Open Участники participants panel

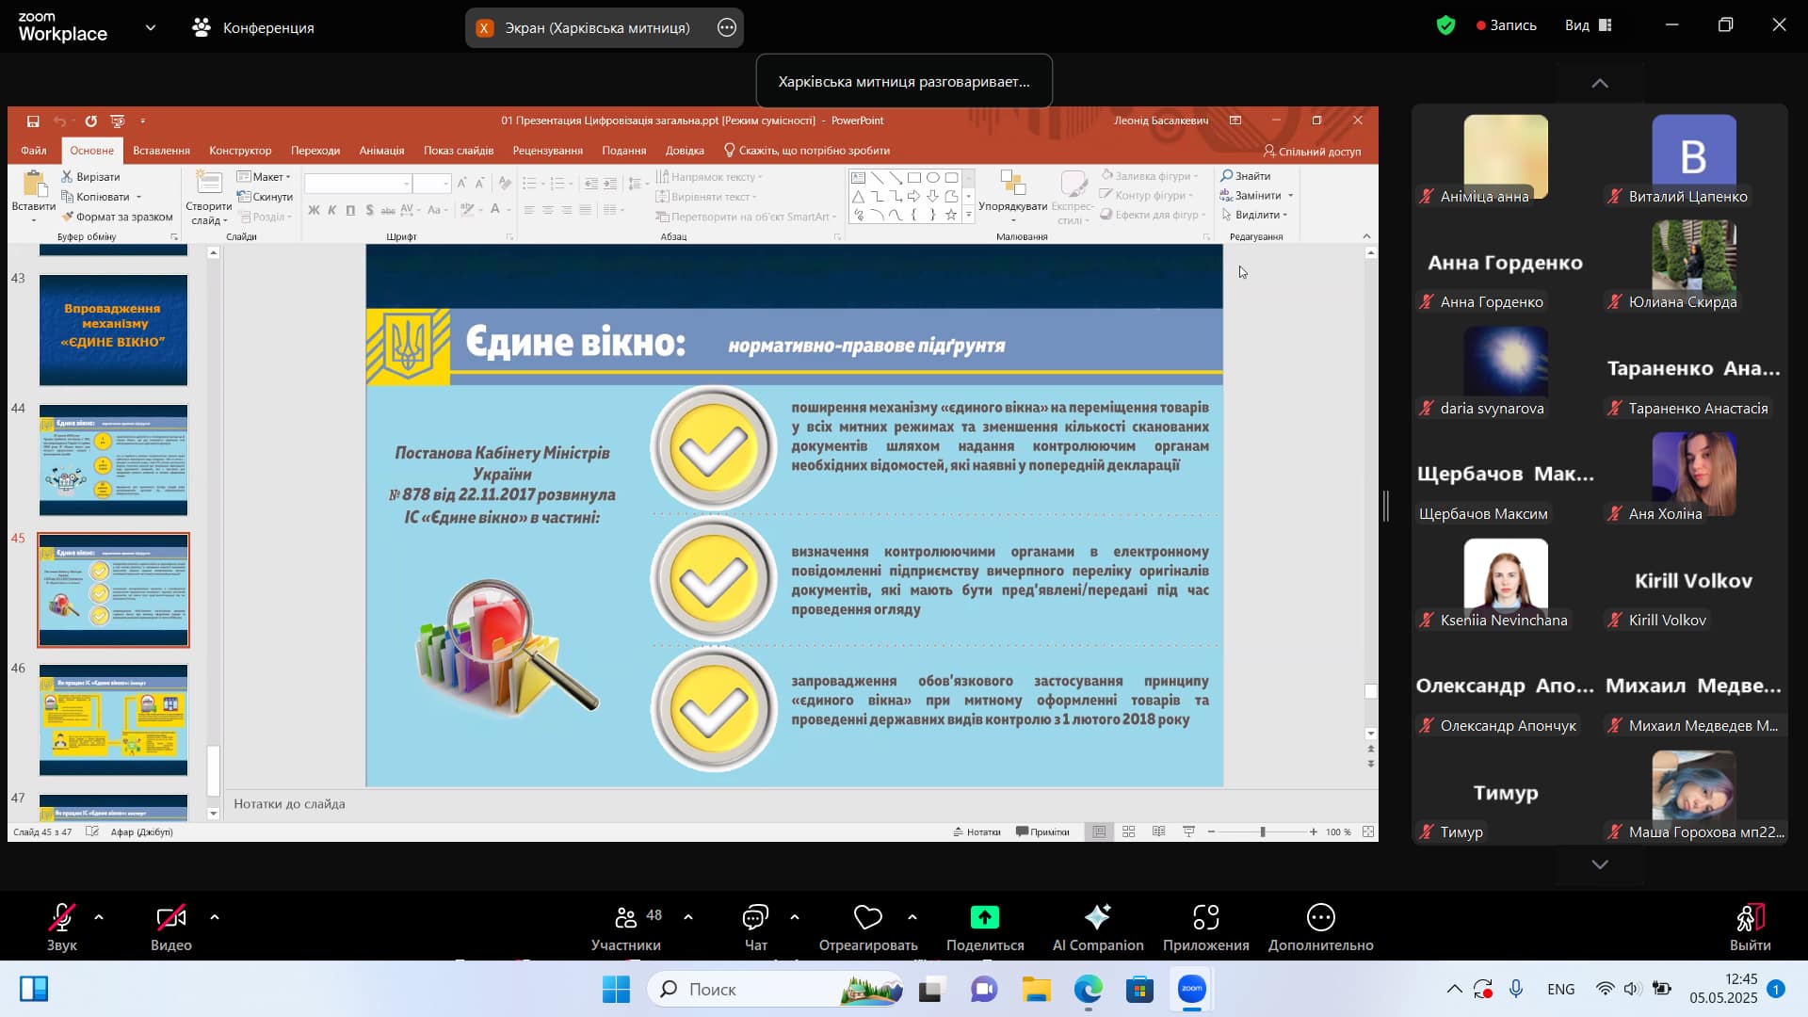(626, 928)
